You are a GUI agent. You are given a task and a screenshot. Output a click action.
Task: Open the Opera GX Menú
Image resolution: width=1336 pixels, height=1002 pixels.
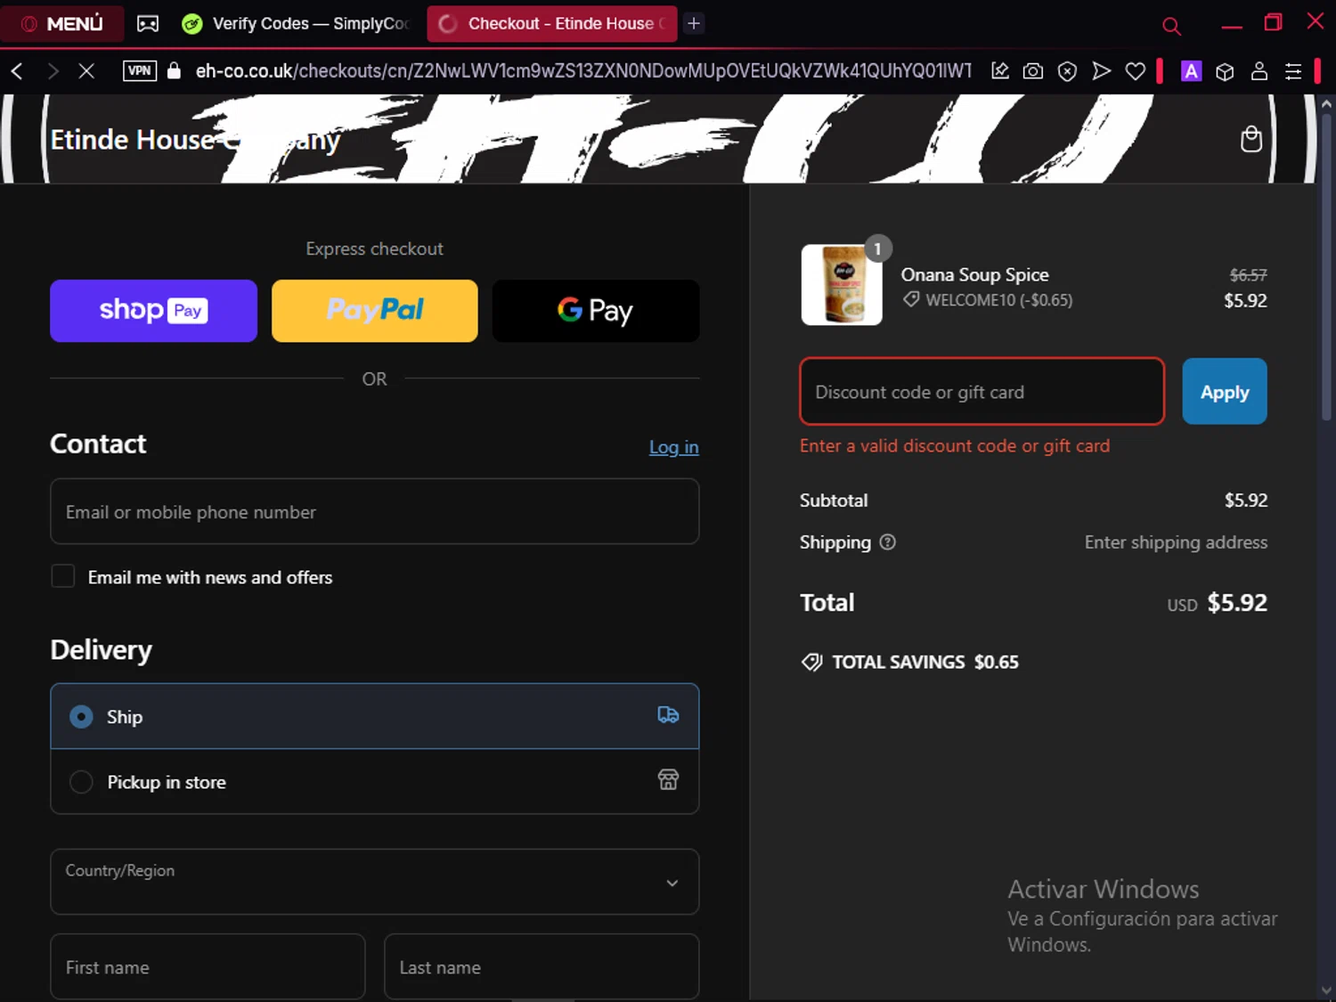point(61,23)
